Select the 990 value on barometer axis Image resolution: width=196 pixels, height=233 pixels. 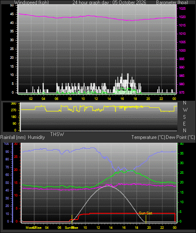point(182,67)
